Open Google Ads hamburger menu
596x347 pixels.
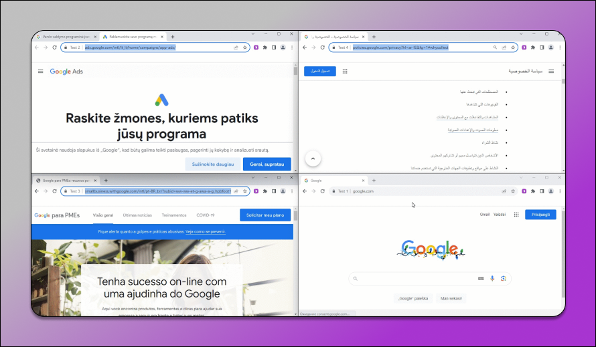pyautogui.click(x=40, y=72)
